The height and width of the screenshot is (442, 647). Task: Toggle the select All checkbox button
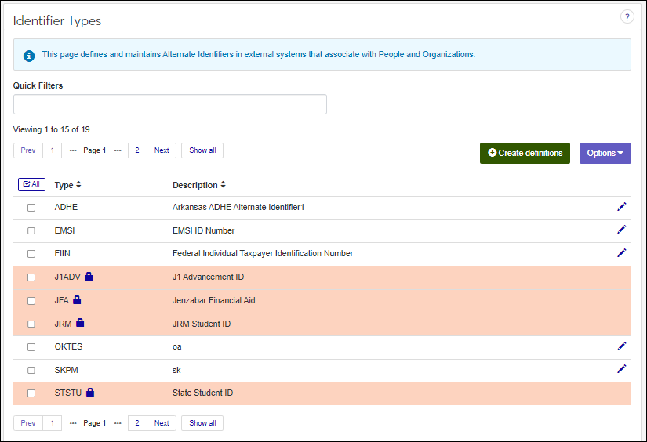click(31, 185)
